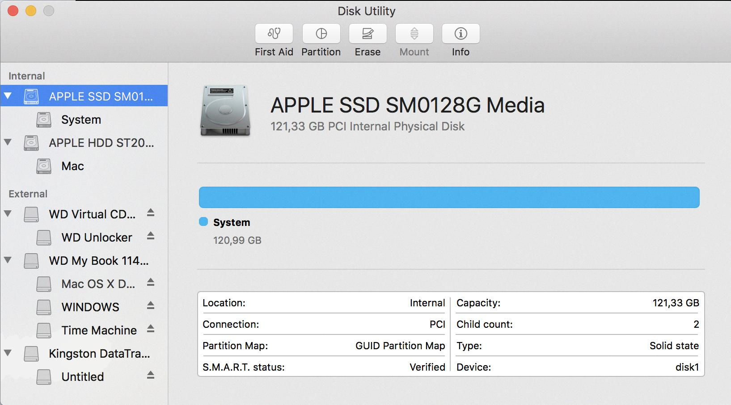The image size is (731, 405).
Task: Click the System volume icon in the sidebar
Action: click(x=44, y=120)
